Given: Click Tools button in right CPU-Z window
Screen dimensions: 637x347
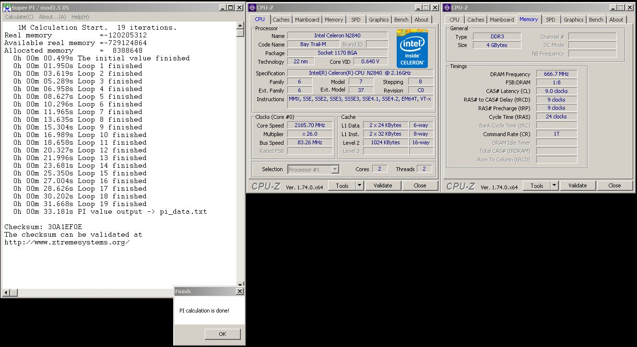Looking at the screenshot, I should point(537,185).
